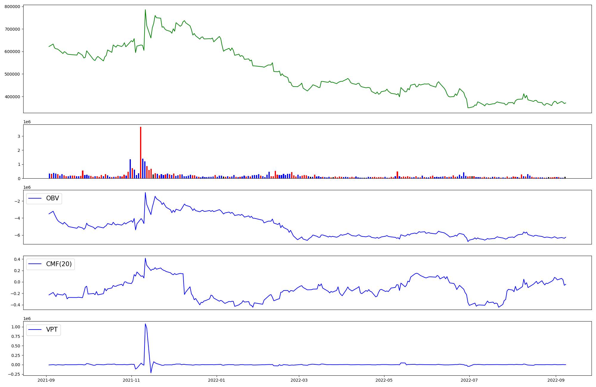The height and width of the screenshot is (387, 596).
Task: Click the 2022-01 x-axis date label
Action: [217, 380]
